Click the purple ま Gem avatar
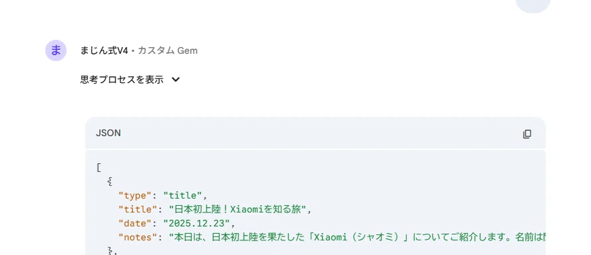Image resolution: width=591 pixels, height=255 pixels. coord(56,50)
